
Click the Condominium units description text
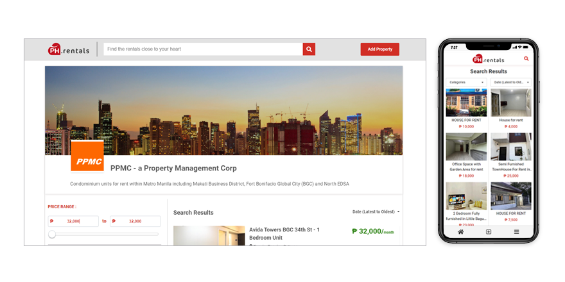click(209, 184)
